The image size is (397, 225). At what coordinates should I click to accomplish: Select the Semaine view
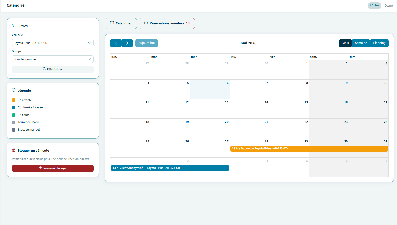click(361, 43)
